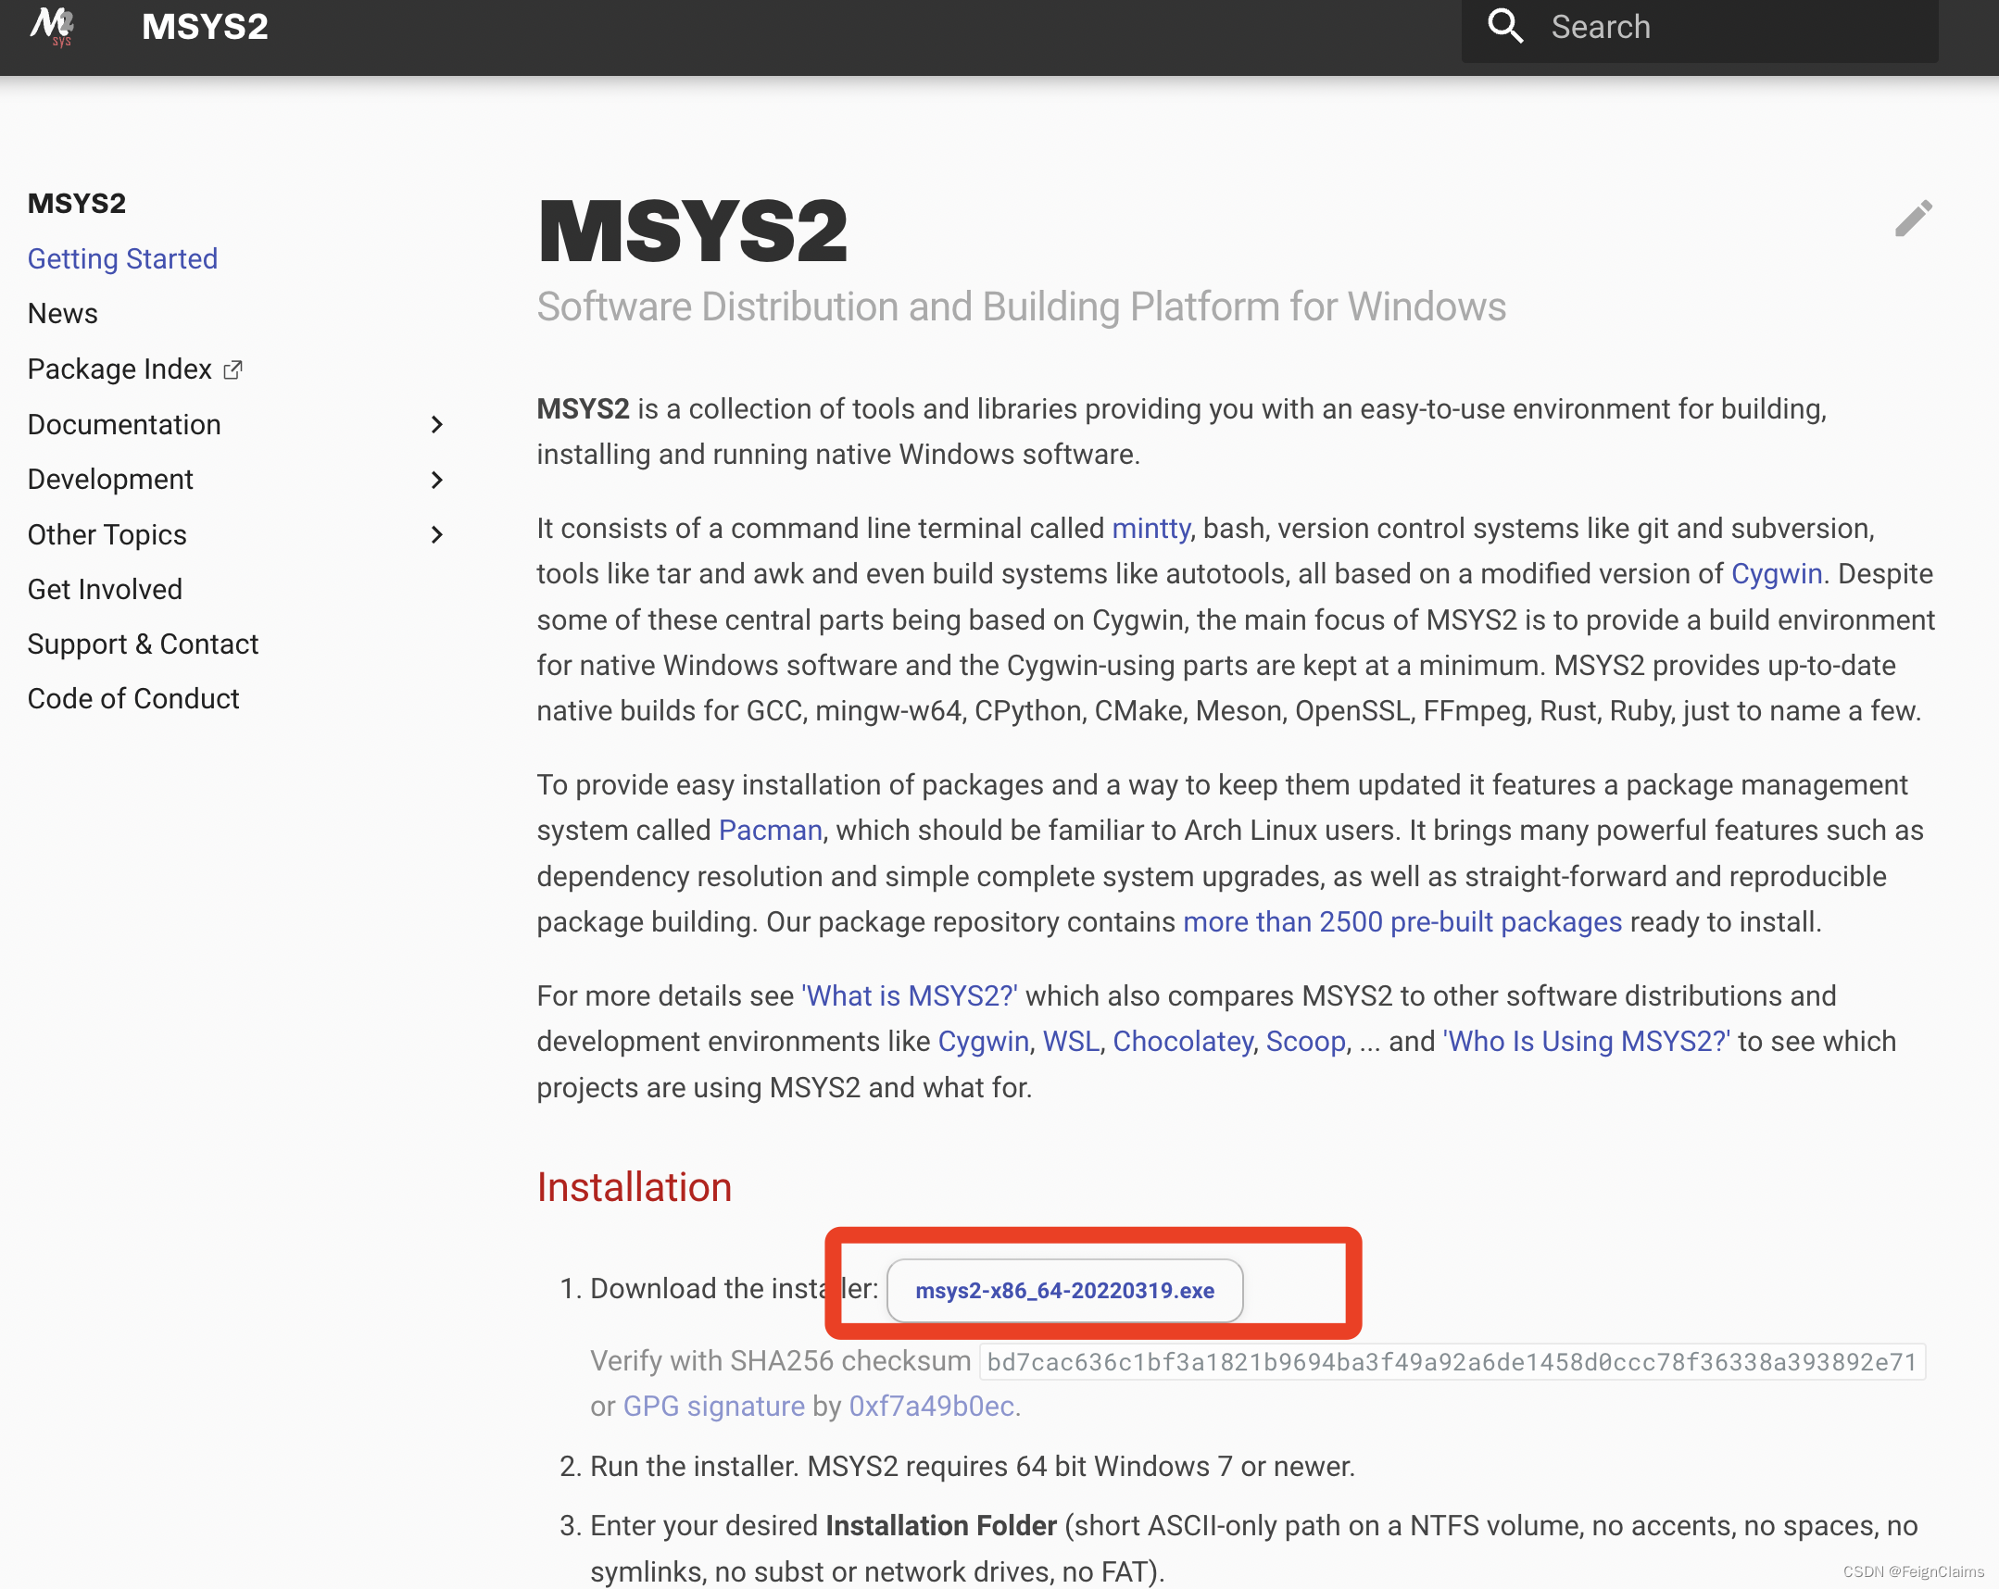The height and width of the screenshot is (1589, 1999).
Task: Focus the Search input field
Action: tap(1700, 27)
